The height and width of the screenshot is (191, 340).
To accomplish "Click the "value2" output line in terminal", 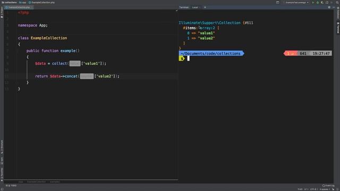I will click(201, 38).
